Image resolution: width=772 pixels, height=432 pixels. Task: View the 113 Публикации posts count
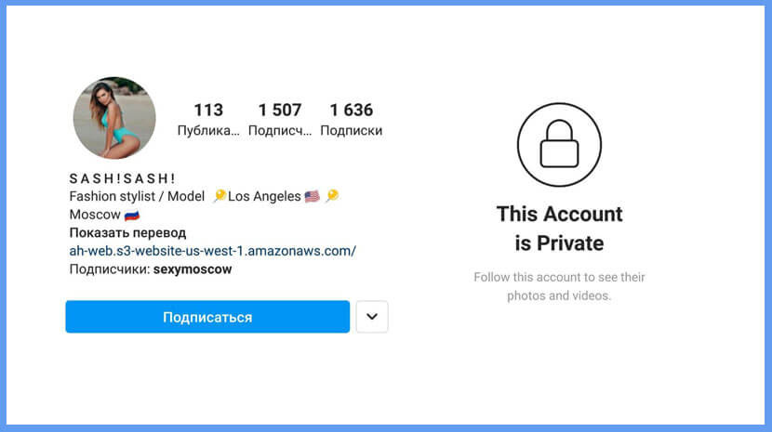[208, 119]
